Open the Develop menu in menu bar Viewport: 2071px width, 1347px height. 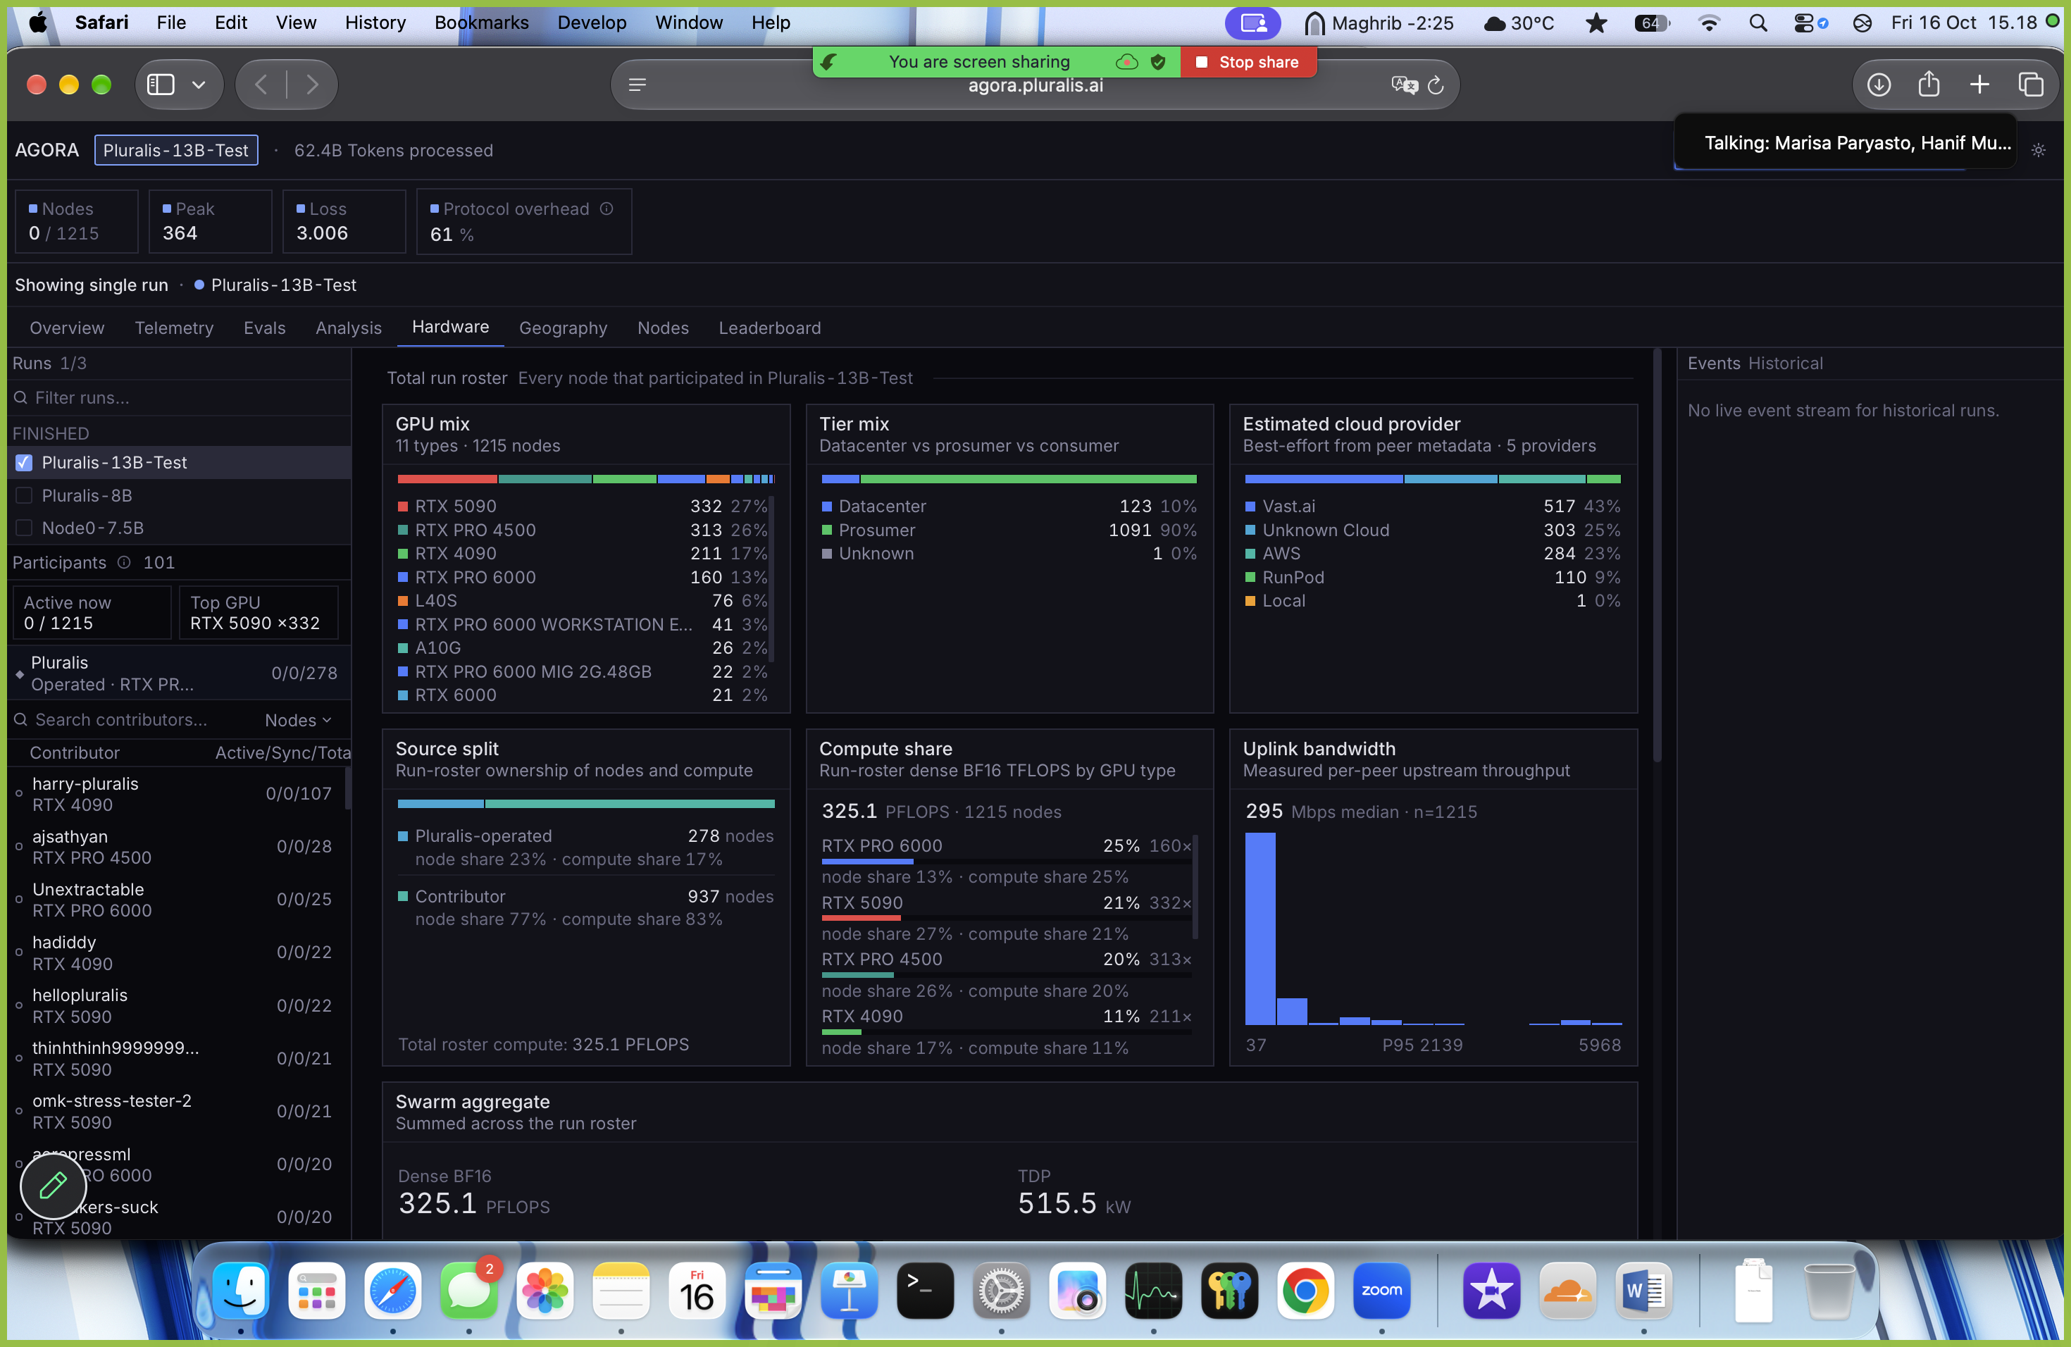(592, 23)
